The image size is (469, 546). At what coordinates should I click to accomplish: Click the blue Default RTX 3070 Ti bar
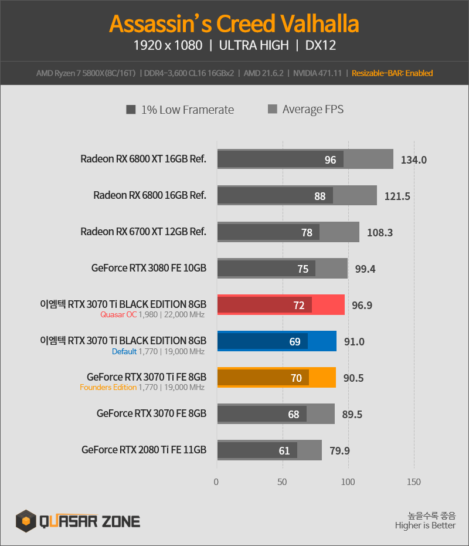[x=277, y=341]
